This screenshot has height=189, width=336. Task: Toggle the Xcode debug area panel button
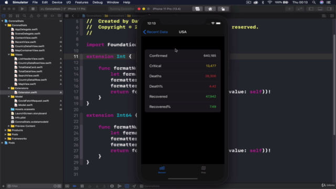click(320, 9)
